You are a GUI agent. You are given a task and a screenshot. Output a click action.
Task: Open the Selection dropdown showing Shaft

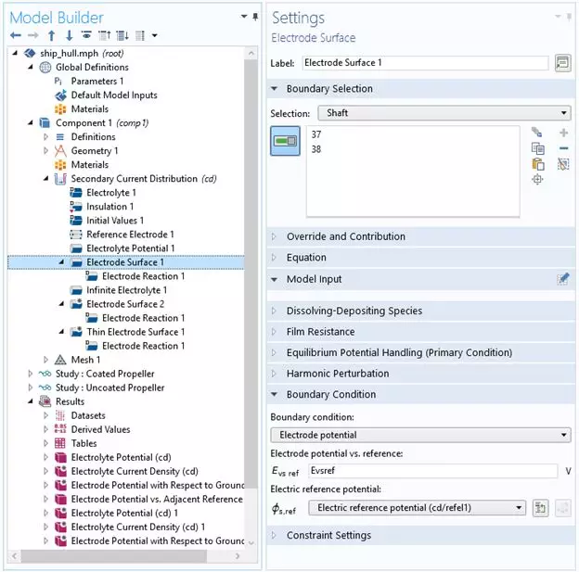pos(444,113)
